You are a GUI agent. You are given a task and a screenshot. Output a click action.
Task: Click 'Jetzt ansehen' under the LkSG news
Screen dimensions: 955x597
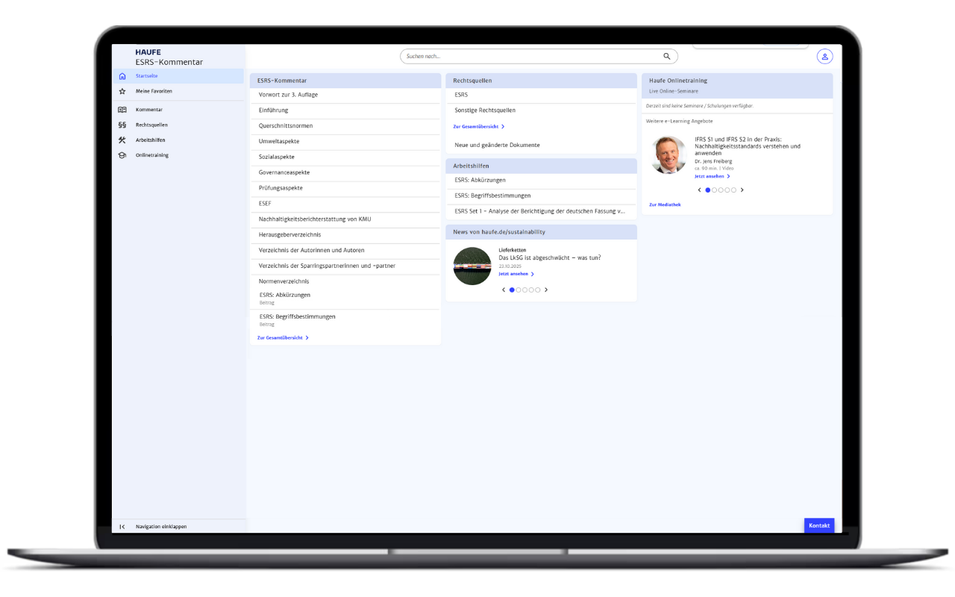tap(516, 274)
